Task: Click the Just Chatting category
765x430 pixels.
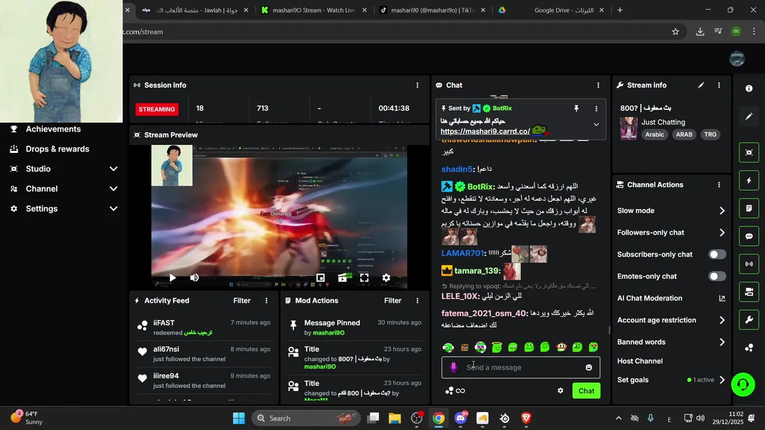Action: coord(663,122)
